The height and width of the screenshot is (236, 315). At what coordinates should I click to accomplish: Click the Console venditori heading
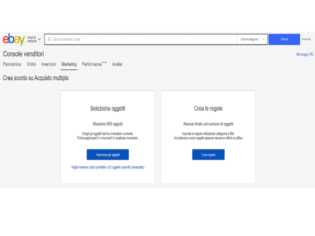click(23, 54)
